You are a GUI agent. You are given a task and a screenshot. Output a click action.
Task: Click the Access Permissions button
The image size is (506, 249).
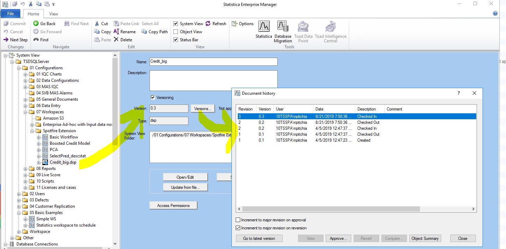(173, 206)
